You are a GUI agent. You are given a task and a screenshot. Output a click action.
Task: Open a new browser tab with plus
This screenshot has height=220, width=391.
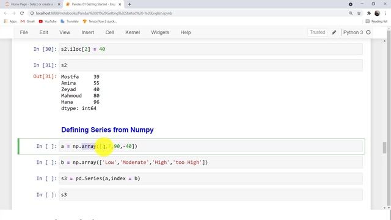point(130,4)
